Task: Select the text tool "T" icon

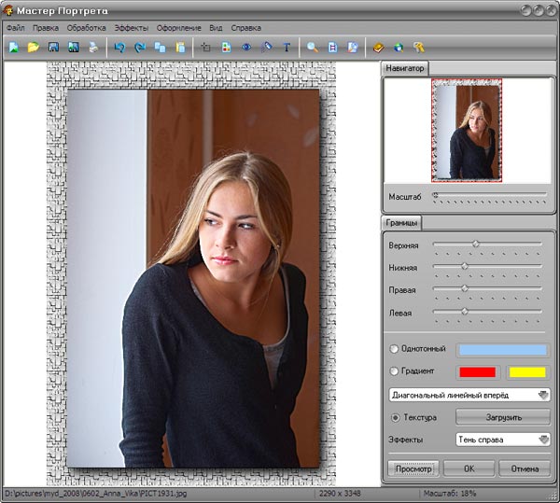Action: tap(287, 47)
